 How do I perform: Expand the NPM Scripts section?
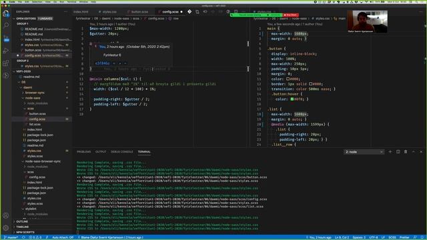click(25, 232)
